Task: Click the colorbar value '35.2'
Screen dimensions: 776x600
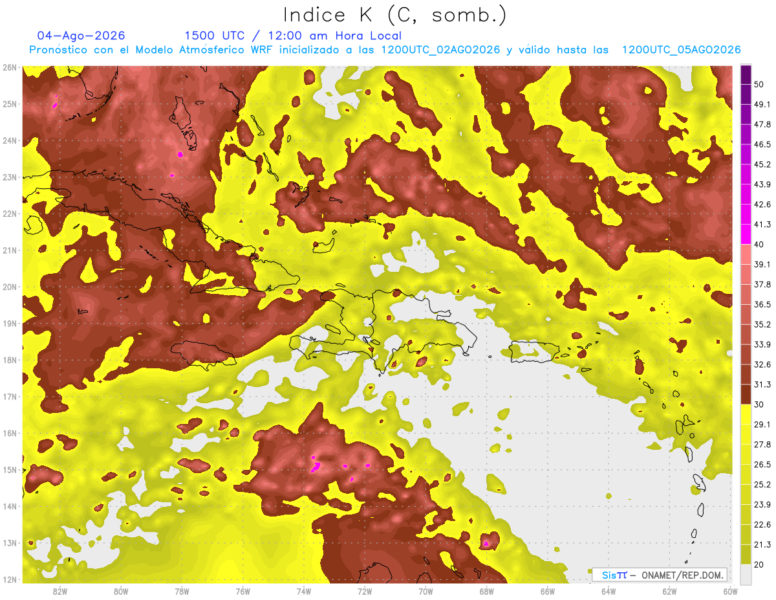Action: point(762,324)
